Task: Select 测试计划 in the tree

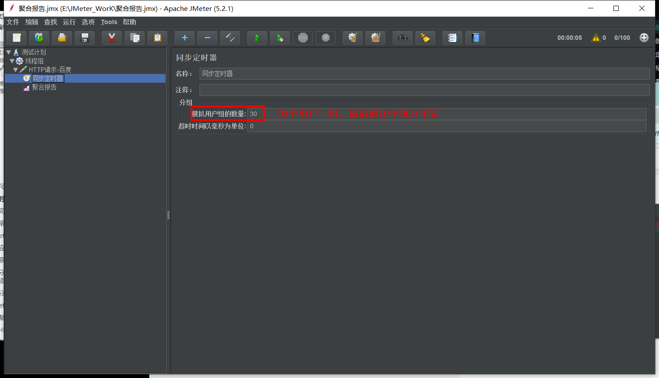Action: coord(34,52)
